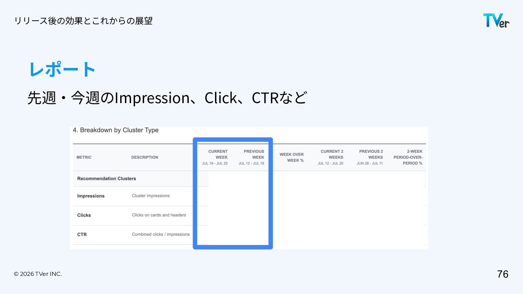The height and width of the screenshot is (294, 523).
Task: Select the WEEK OVER WEEK % header
Action: [x=291, y=157]
